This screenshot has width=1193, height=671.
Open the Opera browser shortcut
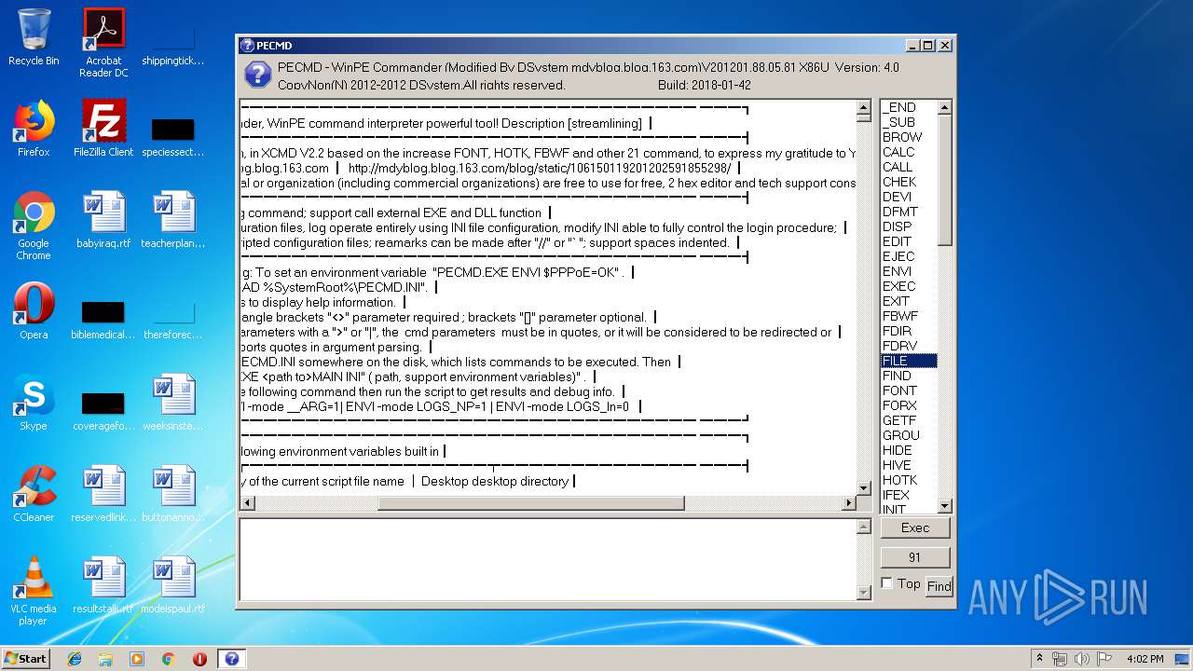34,311
